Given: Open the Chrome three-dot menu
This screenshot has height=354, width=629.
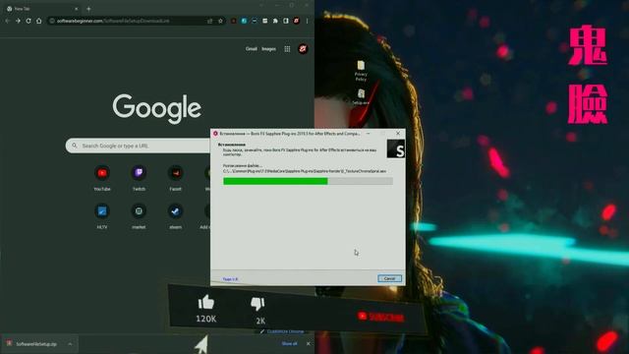Looking at the screenshot, I should point(308,21).
